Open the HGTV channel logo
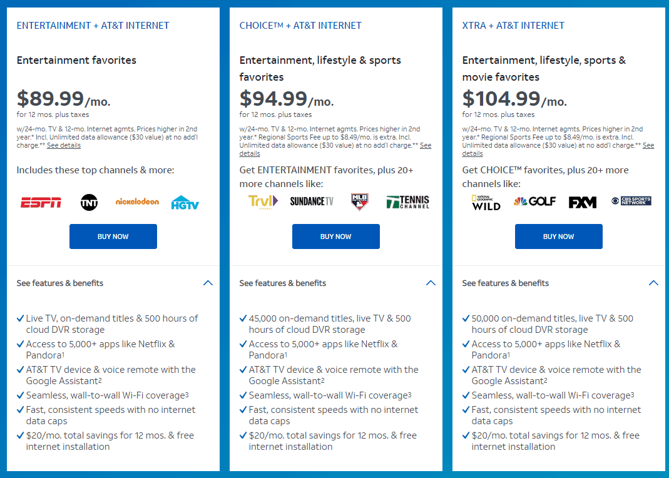The height and width of the screenshot is (478, 669). pos(185,202)
